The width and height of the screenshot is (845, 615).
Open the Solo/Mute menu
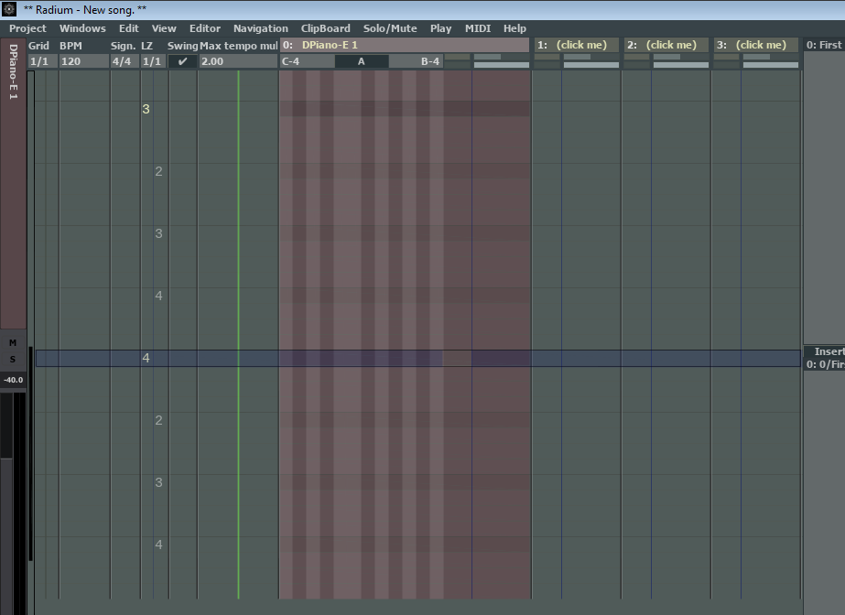pos(389,28)
